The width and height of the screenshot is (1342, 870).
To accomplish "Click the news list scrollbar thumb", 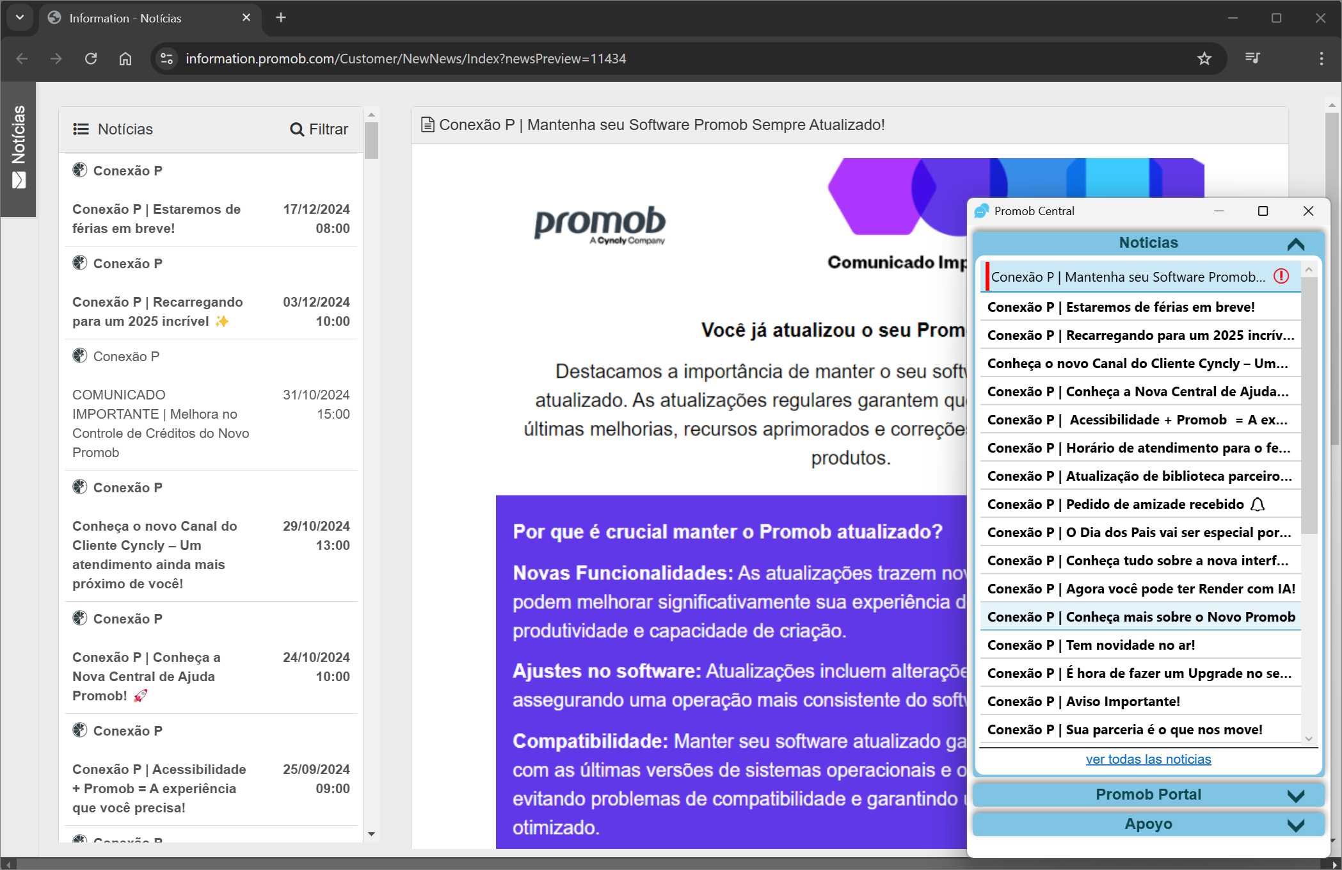I will pos(371,140).
